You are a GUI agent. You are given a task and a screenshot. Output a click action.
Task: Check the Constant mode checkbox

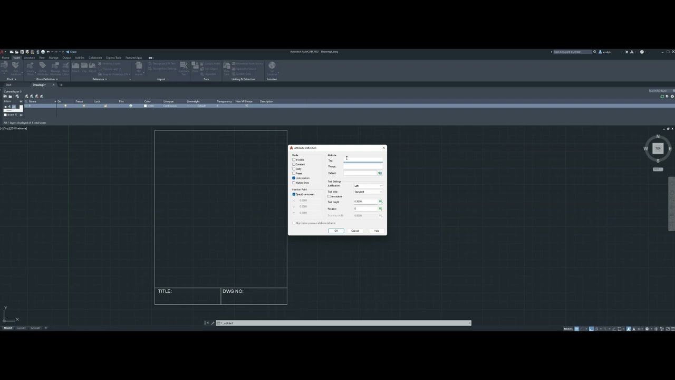(x=294, y=164)
